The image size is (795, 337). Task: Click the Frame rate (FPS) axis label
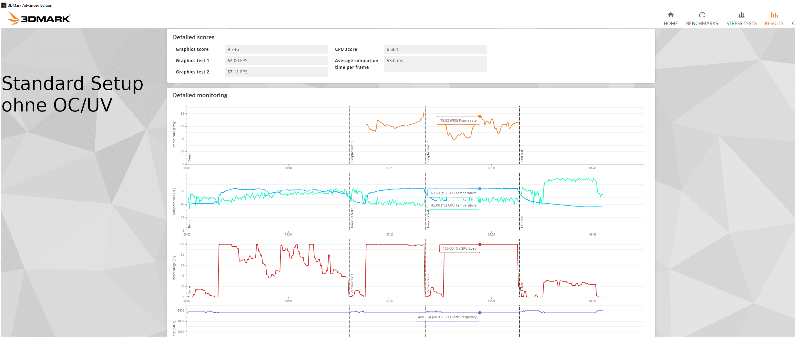tap(174, 135)
